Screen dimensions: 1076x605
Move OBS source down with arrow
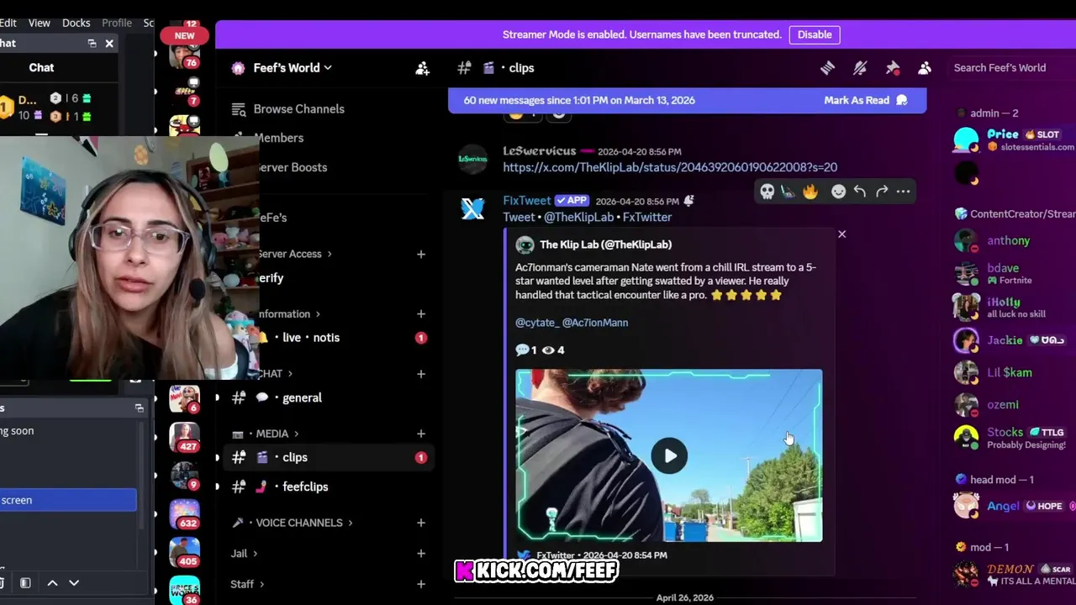point(74,583)
